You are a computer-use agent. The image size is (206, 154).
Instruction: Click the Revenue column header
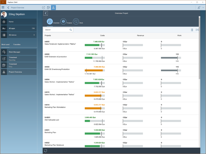point(140,35)
